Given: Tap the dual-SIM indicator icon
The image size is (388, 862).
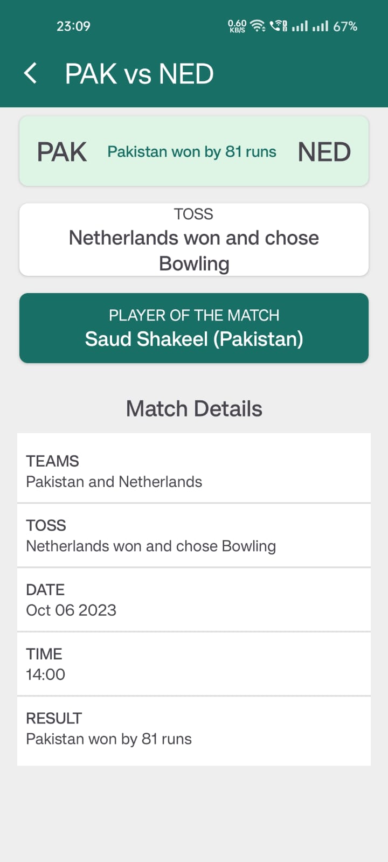Looking at the screenshot, I should (284, 25).
